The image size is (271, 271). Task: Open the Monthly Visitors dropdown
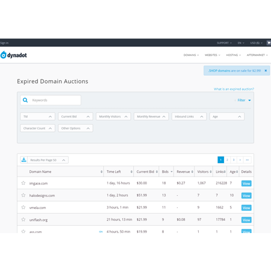coord(113,116)
